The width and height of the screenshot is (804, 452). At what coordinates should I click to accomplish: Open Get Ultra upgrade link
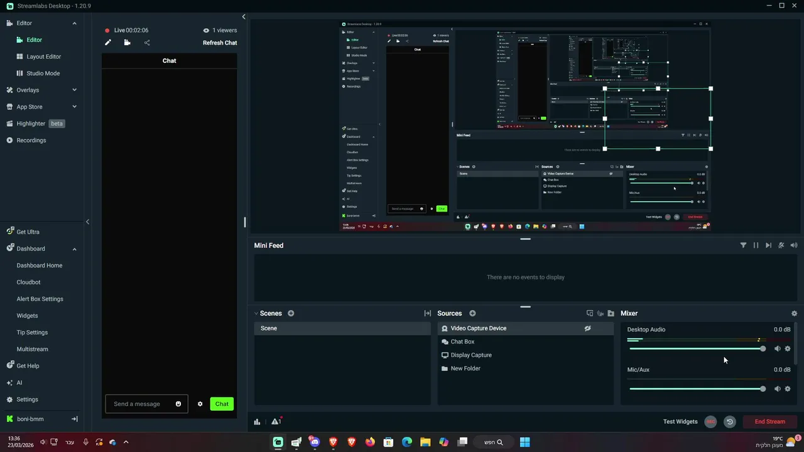28,232
